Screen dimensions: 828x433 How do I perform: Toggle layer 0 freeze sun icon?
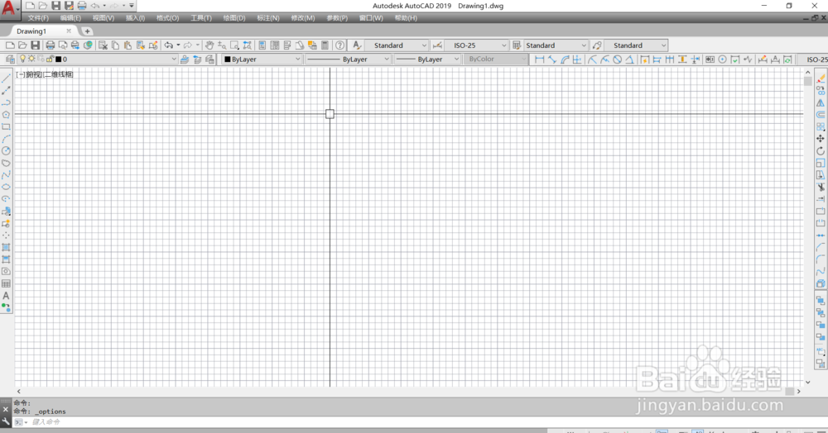click(31, 59)
